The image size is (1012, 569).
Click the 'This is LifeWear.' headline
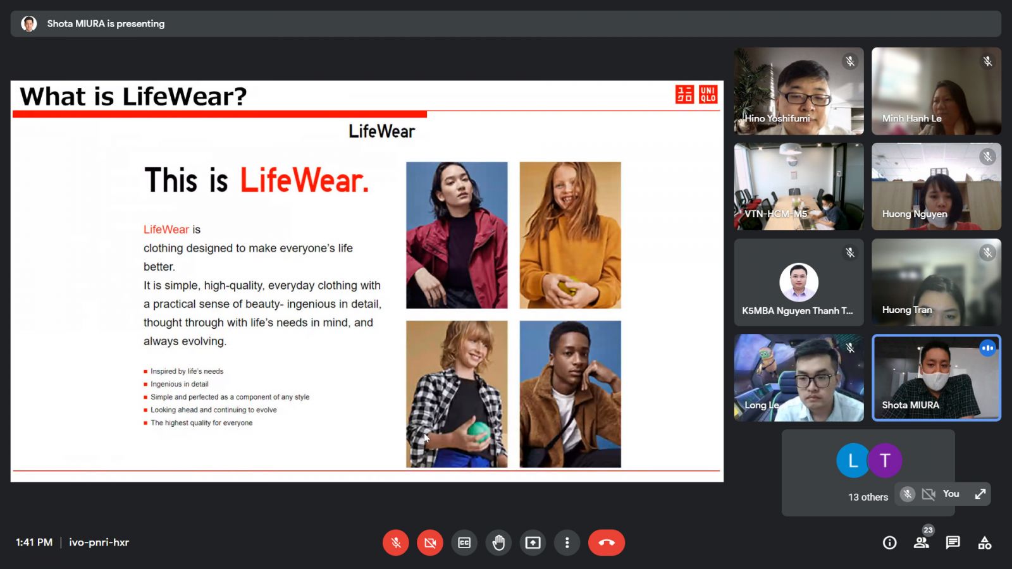256,180
